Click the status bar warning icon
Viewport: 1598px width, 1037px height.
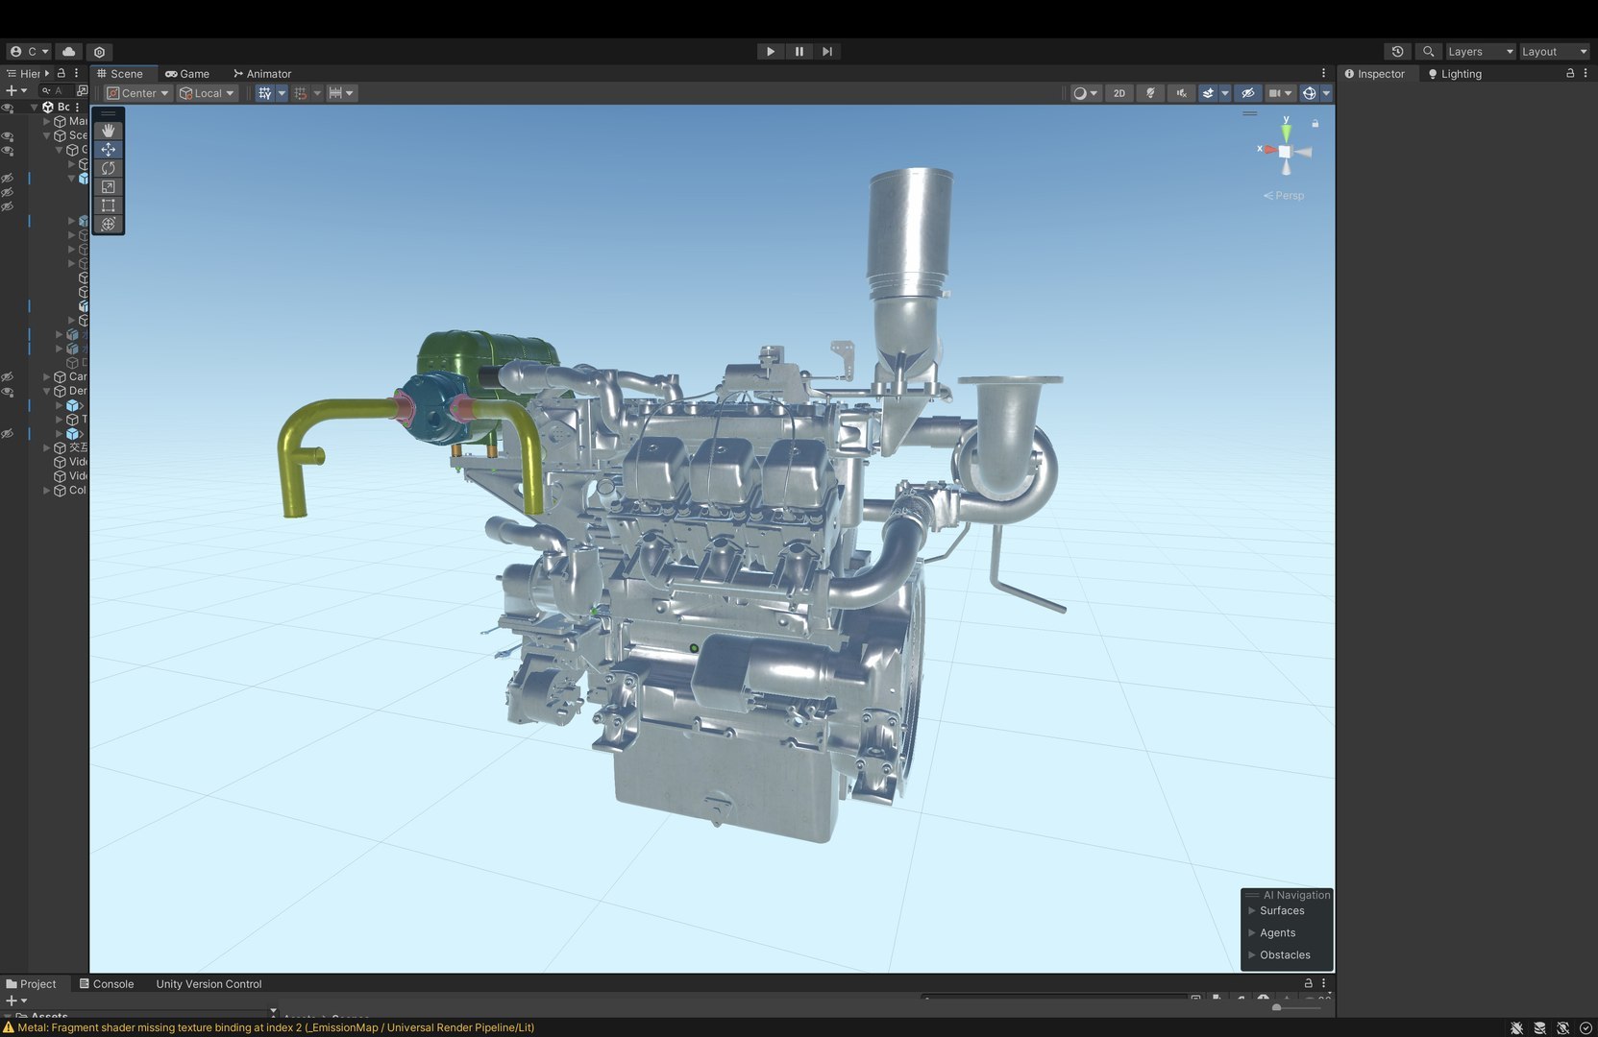[x=9, y=1027]
